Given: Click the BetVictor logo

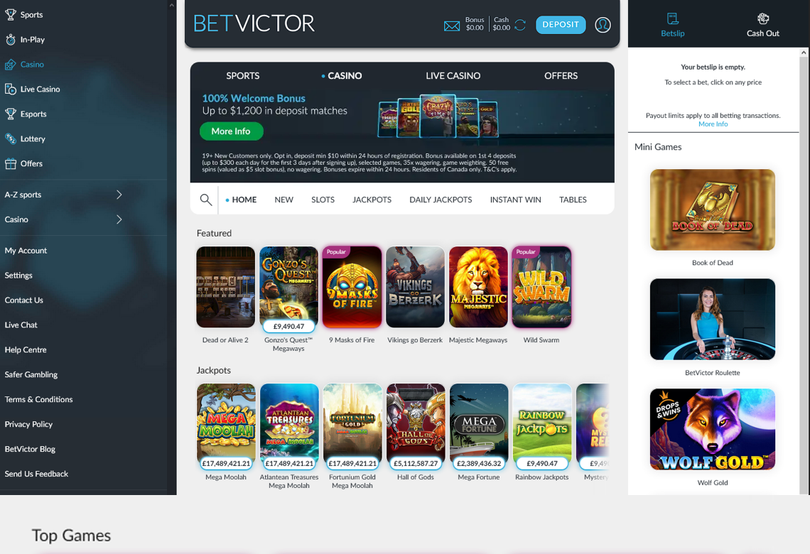Looking at the screenshot, I should point(254,23).
